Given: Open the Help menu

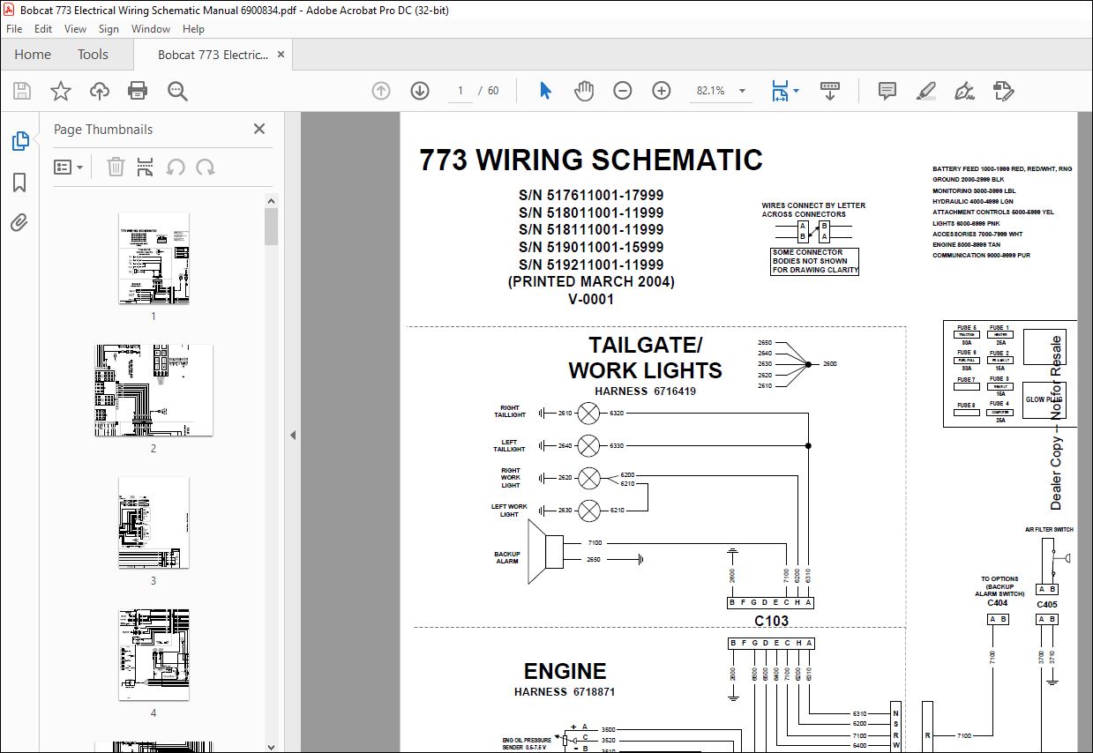Looking at the screenshot, I should tap(193, 29).
